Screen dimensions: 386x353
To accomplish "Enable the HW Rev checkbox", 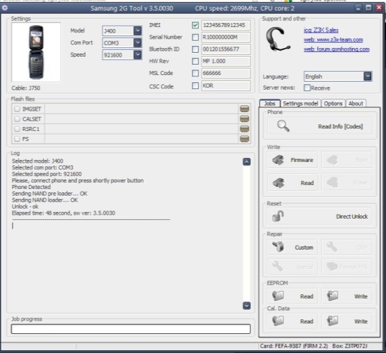I will 195,61.
